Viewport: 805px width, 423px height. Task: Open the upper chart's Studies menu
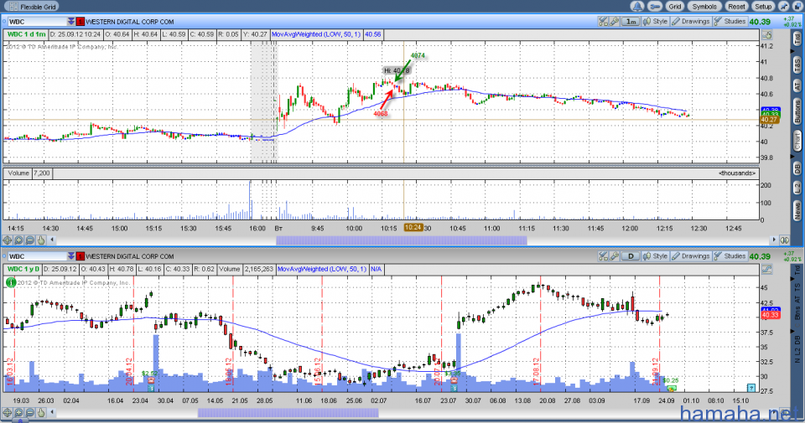[x=730, y=22]
